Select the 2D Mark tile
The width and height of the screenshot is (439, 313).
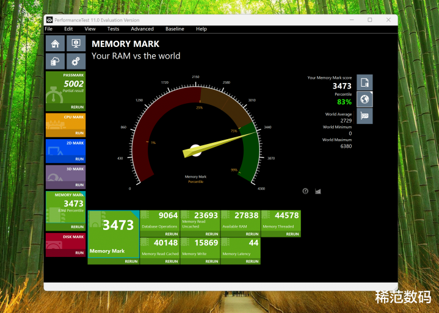point(65,148)
